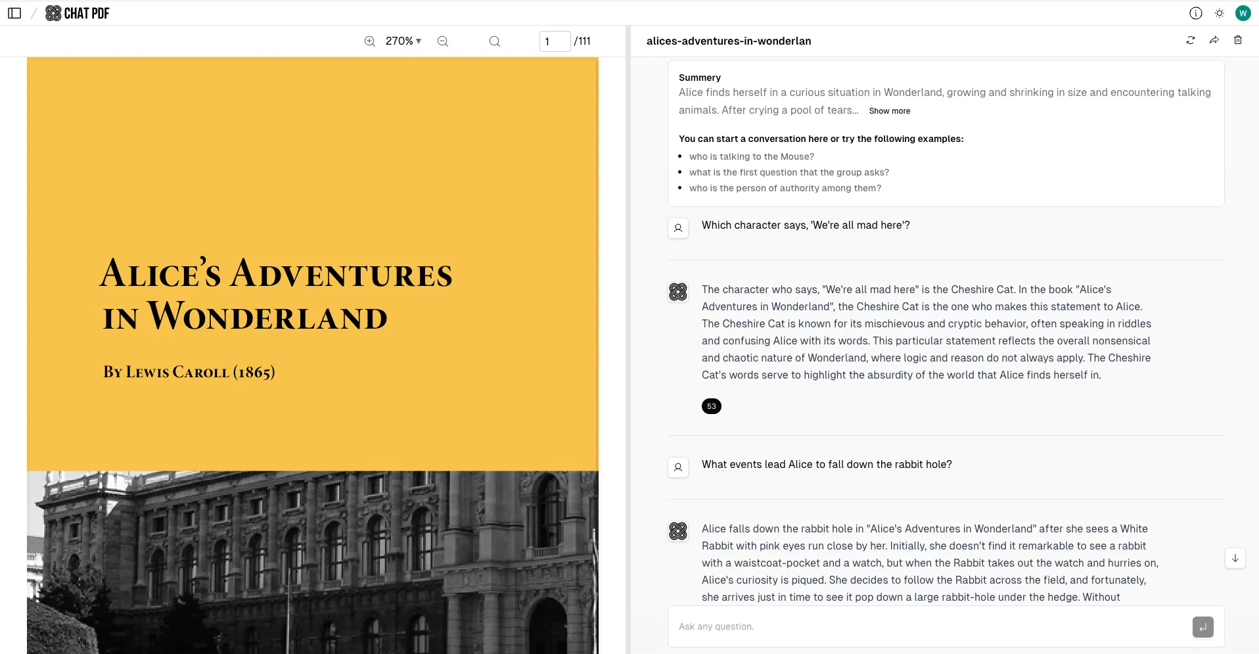
Task: Zoom into the PDF document
Action: click(x=369, y=41)
